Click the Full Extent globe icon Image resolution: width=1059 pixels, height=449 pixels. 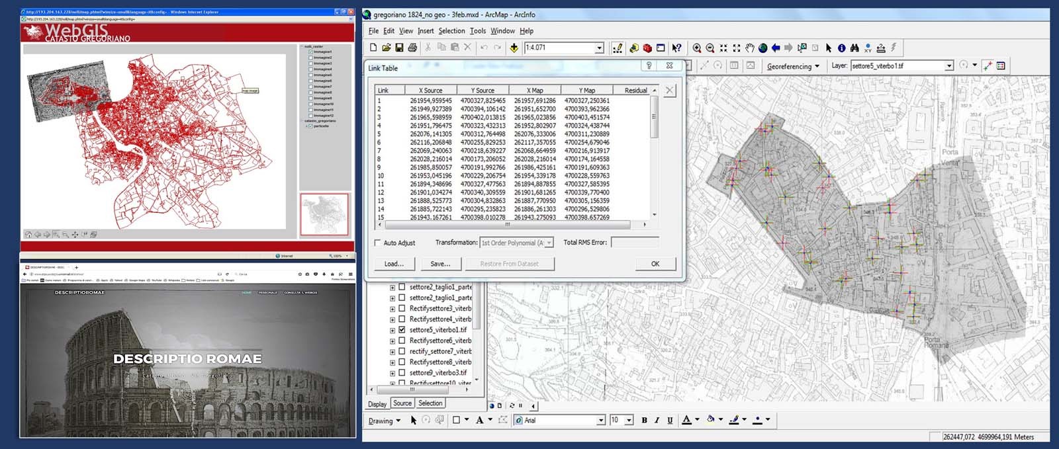point(762,48)
